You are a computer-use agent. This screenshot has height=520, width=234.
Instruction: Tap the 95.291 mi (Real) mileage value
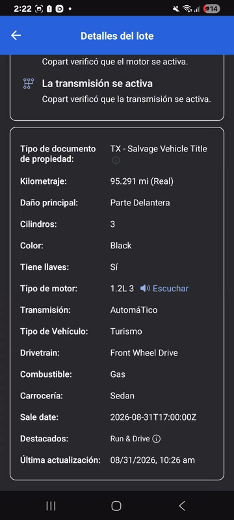point(142,181)
